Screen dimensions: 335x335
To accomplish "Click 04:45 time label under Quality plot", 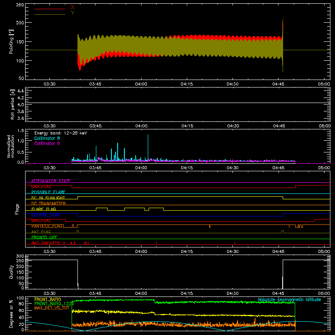I will pyautogui.click(x=278, y=294).
